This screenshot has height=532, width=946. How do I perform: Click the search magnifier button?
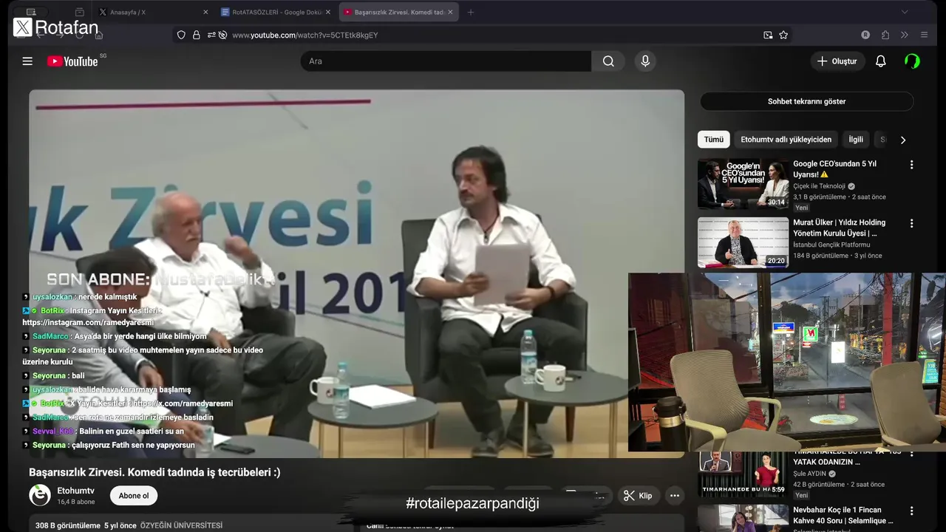608,61
